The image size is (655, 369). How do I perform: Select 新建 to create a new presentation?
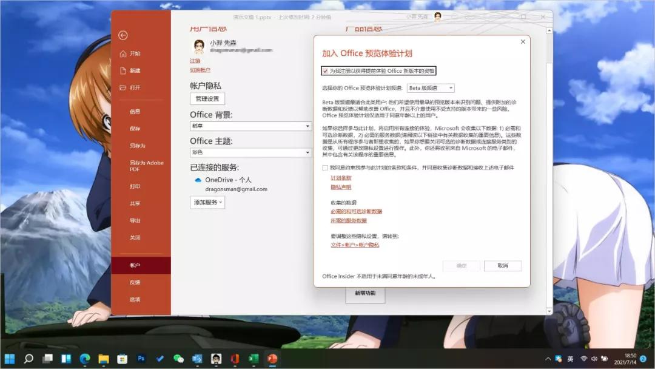point(136,70)
